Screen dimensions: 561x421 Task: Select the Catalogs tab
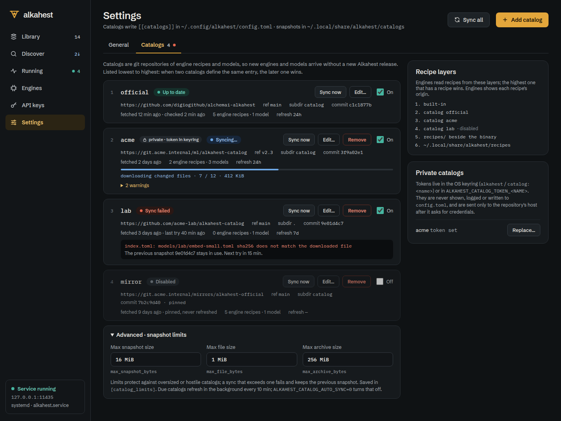(158, 45)
